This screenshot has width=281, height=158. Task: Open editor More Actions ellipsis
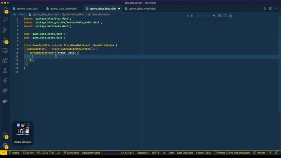point(276,9)
